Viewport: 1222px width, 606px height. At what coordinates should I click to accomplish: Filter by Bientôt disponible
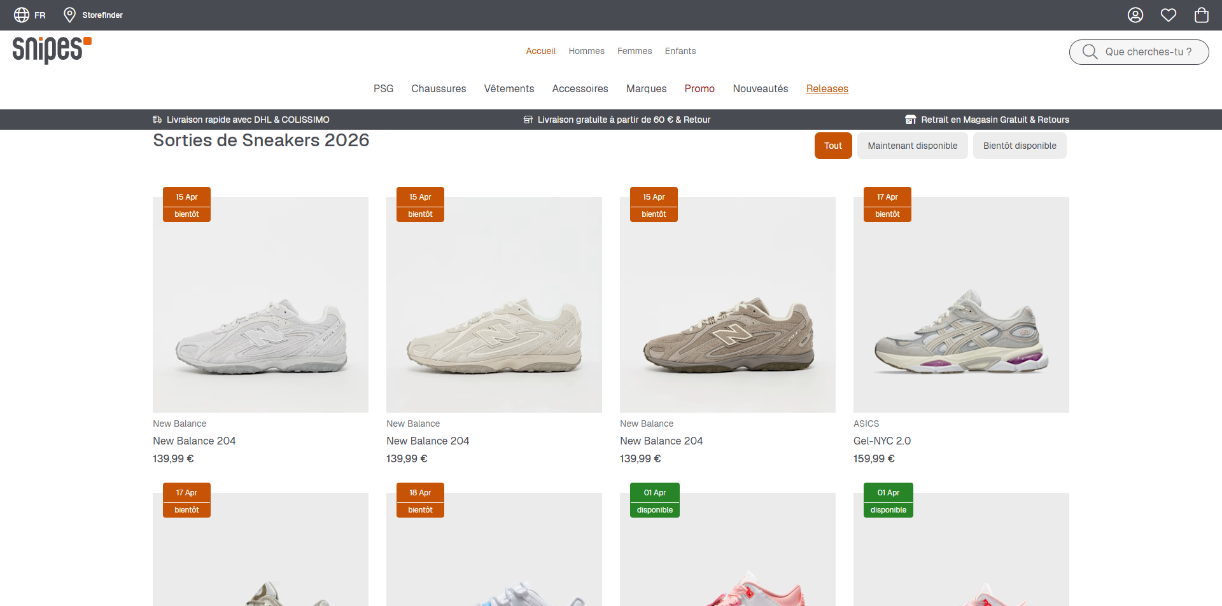click(x=1020, y=146)
